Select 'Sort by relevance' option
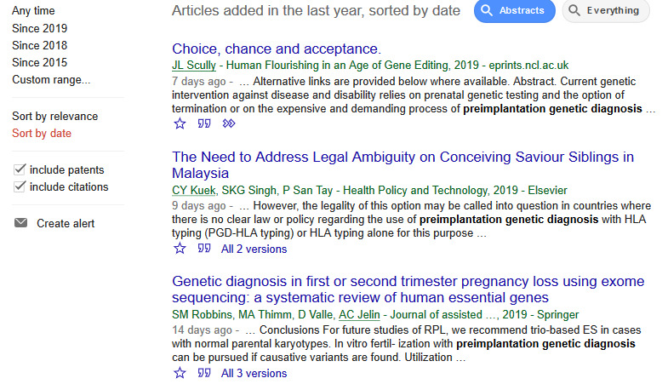Image resolution: width=668 pixels, height=384 pixels. point(54,116)
